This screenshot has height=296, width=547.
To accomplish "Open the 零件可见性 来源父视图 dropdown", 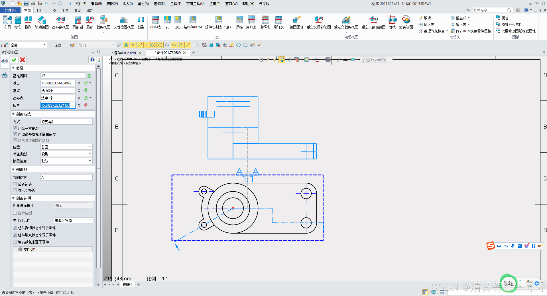I will pyautogui.click(x=73, y=220).
